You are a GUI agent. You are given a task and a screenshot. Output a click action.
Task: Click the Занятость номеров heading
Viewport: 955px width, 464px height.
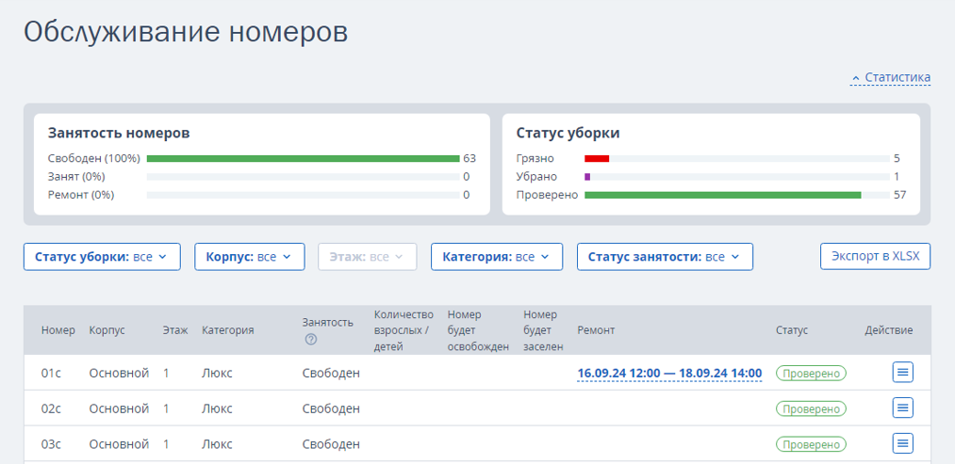(119, 134)
